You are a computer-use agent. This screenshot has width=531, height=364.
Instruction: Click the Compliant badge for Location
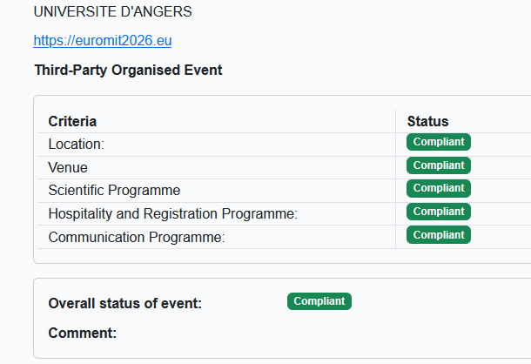439,142
